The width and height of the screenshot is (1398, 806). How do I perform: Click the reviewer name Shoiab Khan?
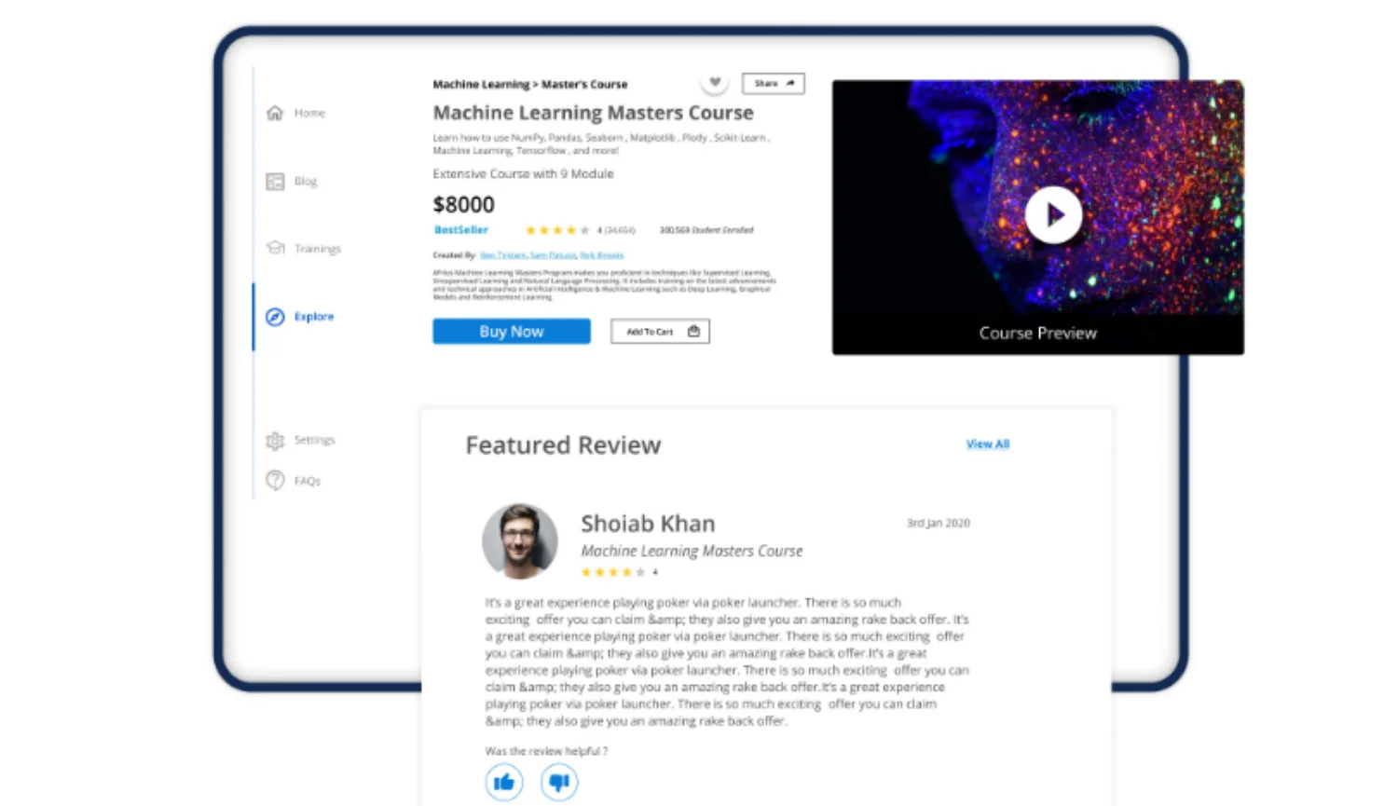coord(648,524)
